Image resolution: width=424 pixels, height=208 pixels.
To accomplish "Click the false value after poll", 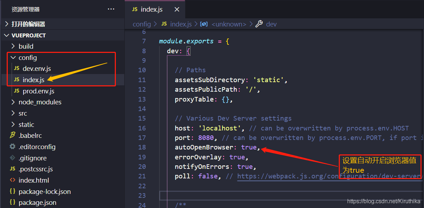I will click(208, 176).
